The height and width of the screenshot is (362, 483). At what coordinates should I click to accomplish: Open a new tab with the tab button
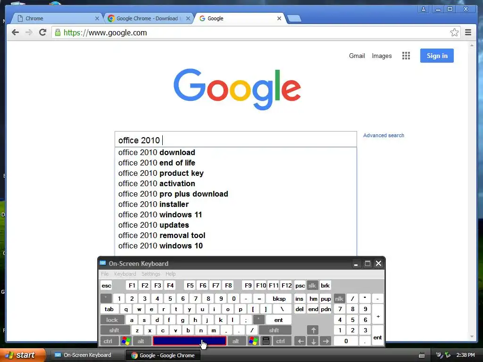point(294,18)
